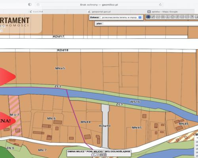The width and height of the screenshot is (198, 158).
Task: Click the red CENA! arrow banner
Action: click(8, 121)
